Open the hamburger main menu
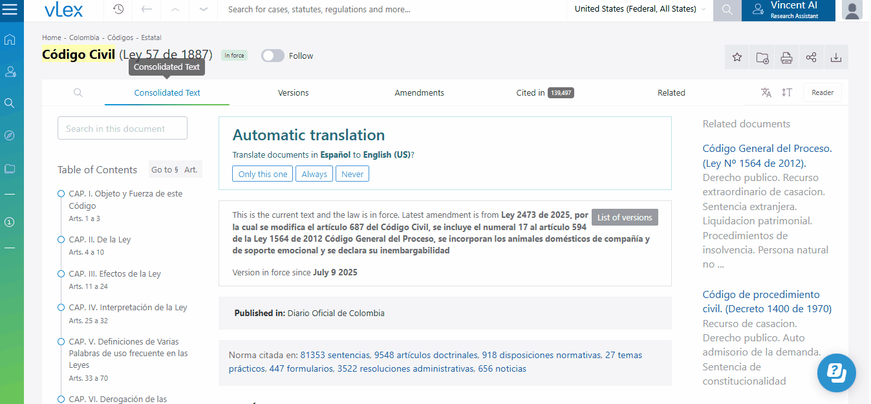871x404 pixels. click(11, 10)
